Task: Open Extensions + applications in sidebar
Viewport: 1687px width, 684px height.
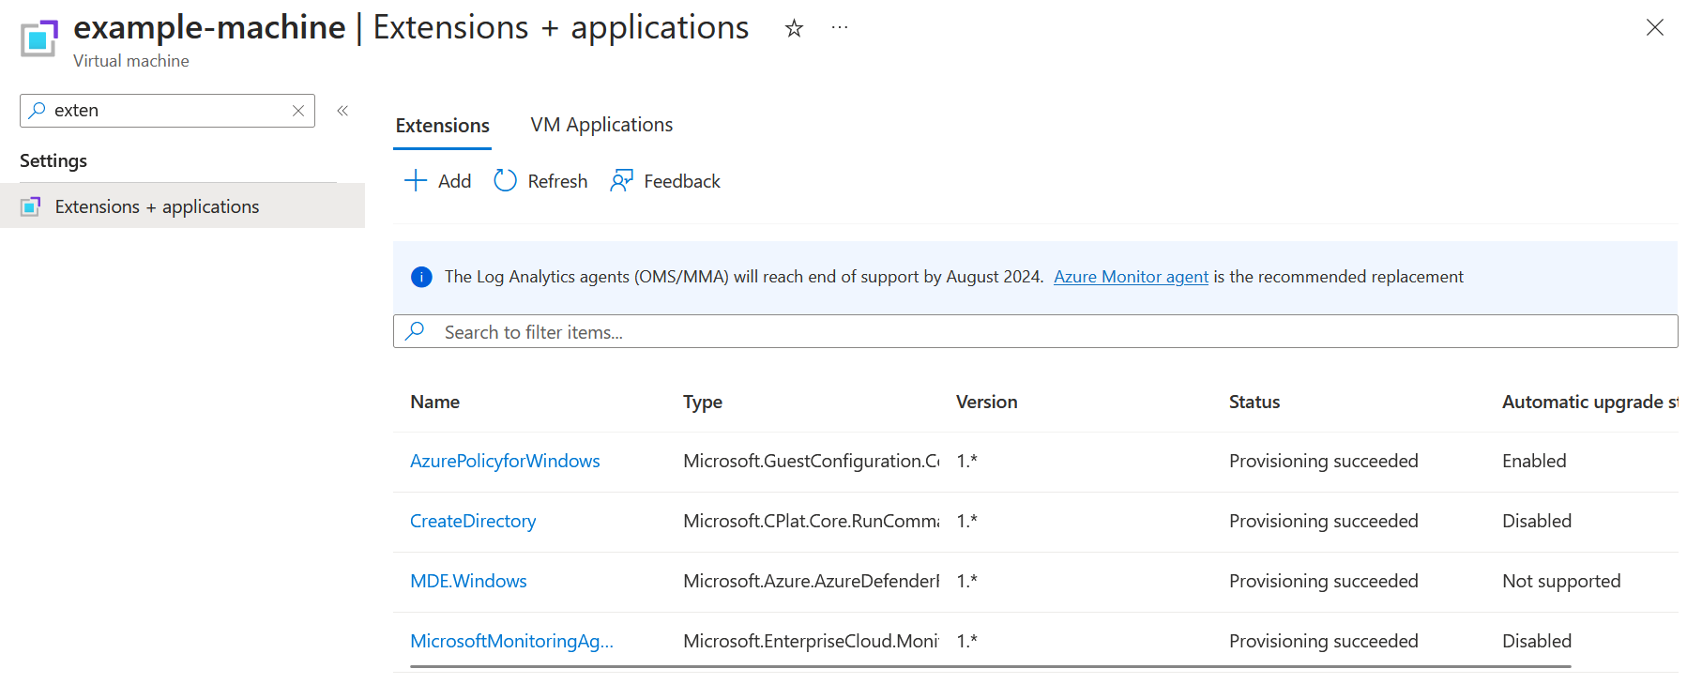Action: [x=157, y=206]
